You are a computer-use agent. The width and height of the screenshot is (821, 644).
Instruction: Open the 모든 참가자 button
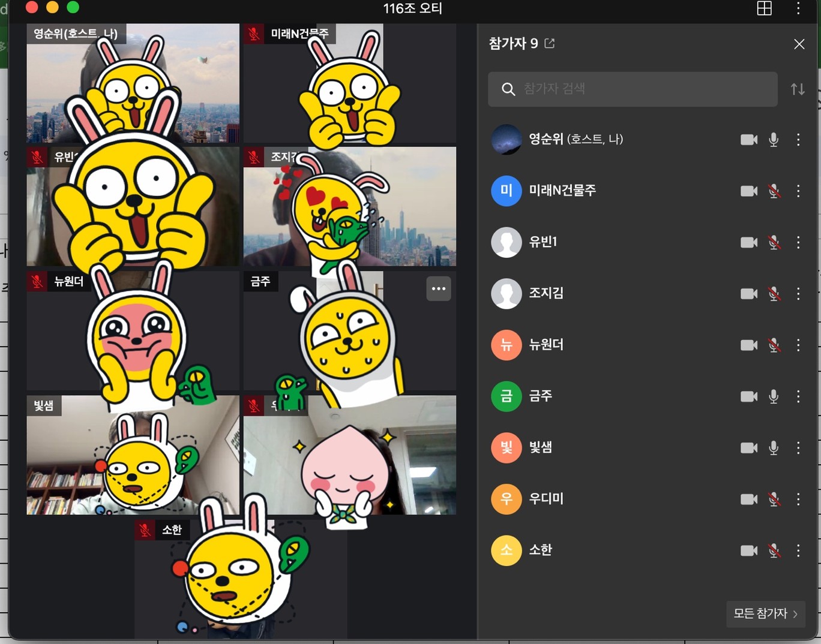pos(765,614)
